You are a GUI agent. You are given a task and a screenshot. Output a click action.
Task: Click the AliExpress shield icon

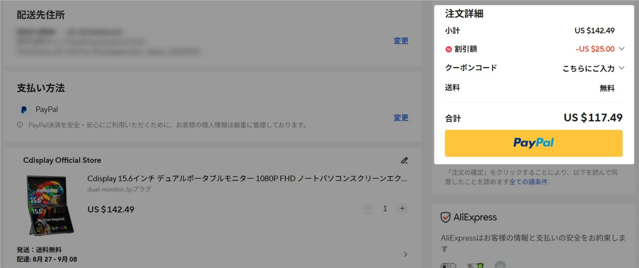pos(445,218)
